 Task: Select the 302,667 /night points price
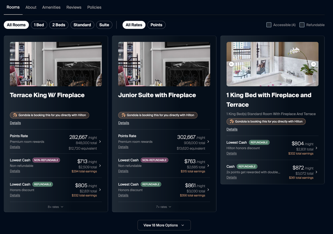click(x=191, y=137)
